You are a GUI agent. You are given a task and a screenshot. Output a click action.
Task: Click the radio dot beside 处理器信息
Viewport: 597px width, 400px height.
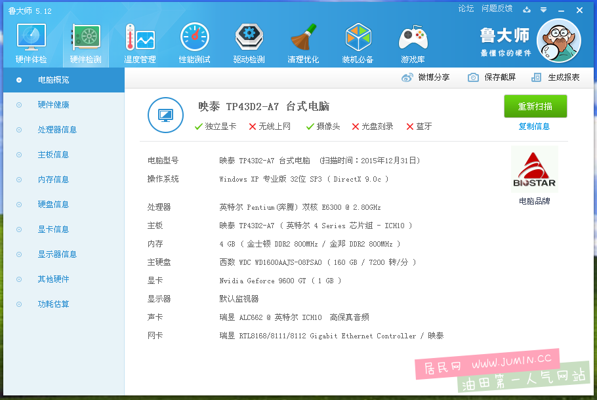point(19,130)
